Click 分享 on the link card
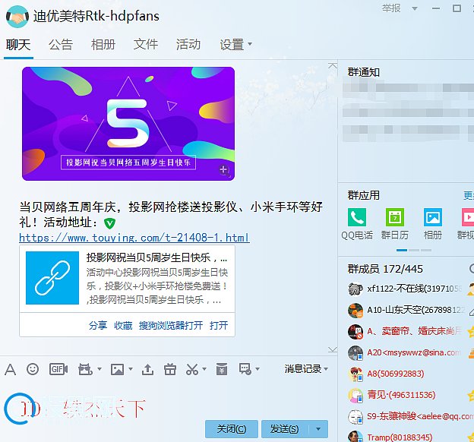The width and height of the screenshot is (474, 442). coord(98,325)
